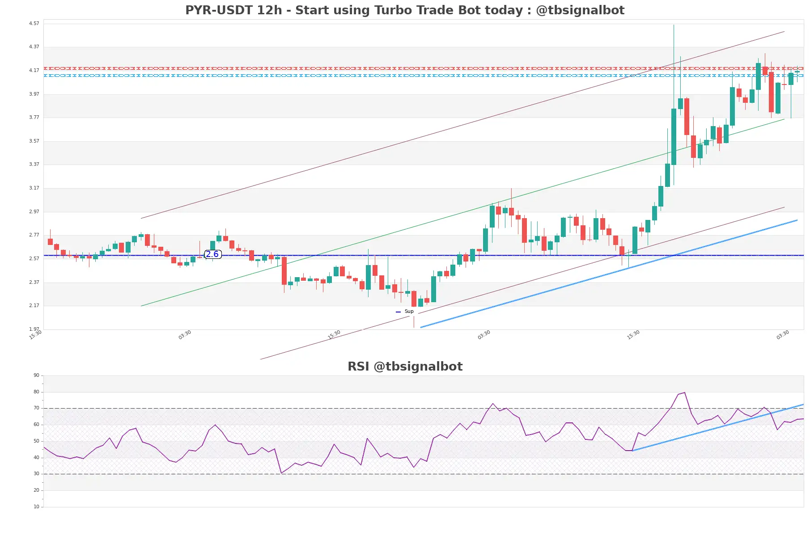Click the 2.77 price axis label
Viewport: 810px width, 540px height.
pyautogui.click(x=34, y=235)
